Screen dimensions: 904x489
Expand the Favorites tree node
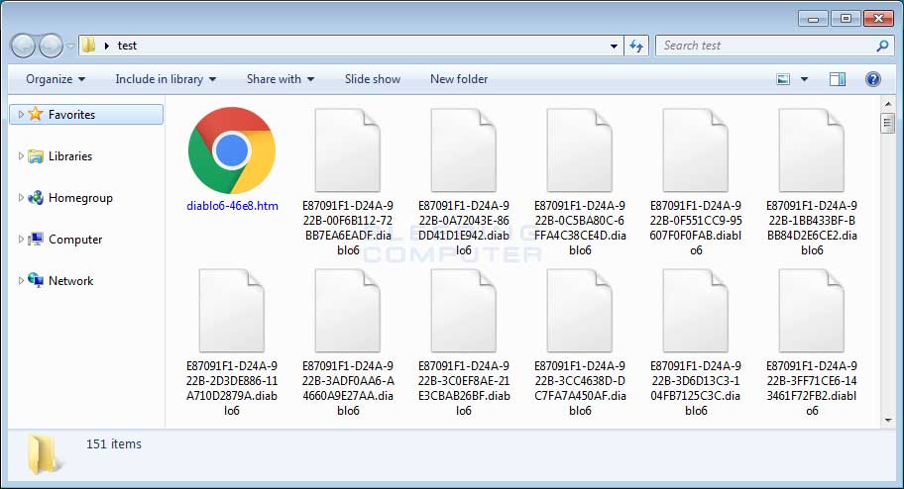(21, 114)
